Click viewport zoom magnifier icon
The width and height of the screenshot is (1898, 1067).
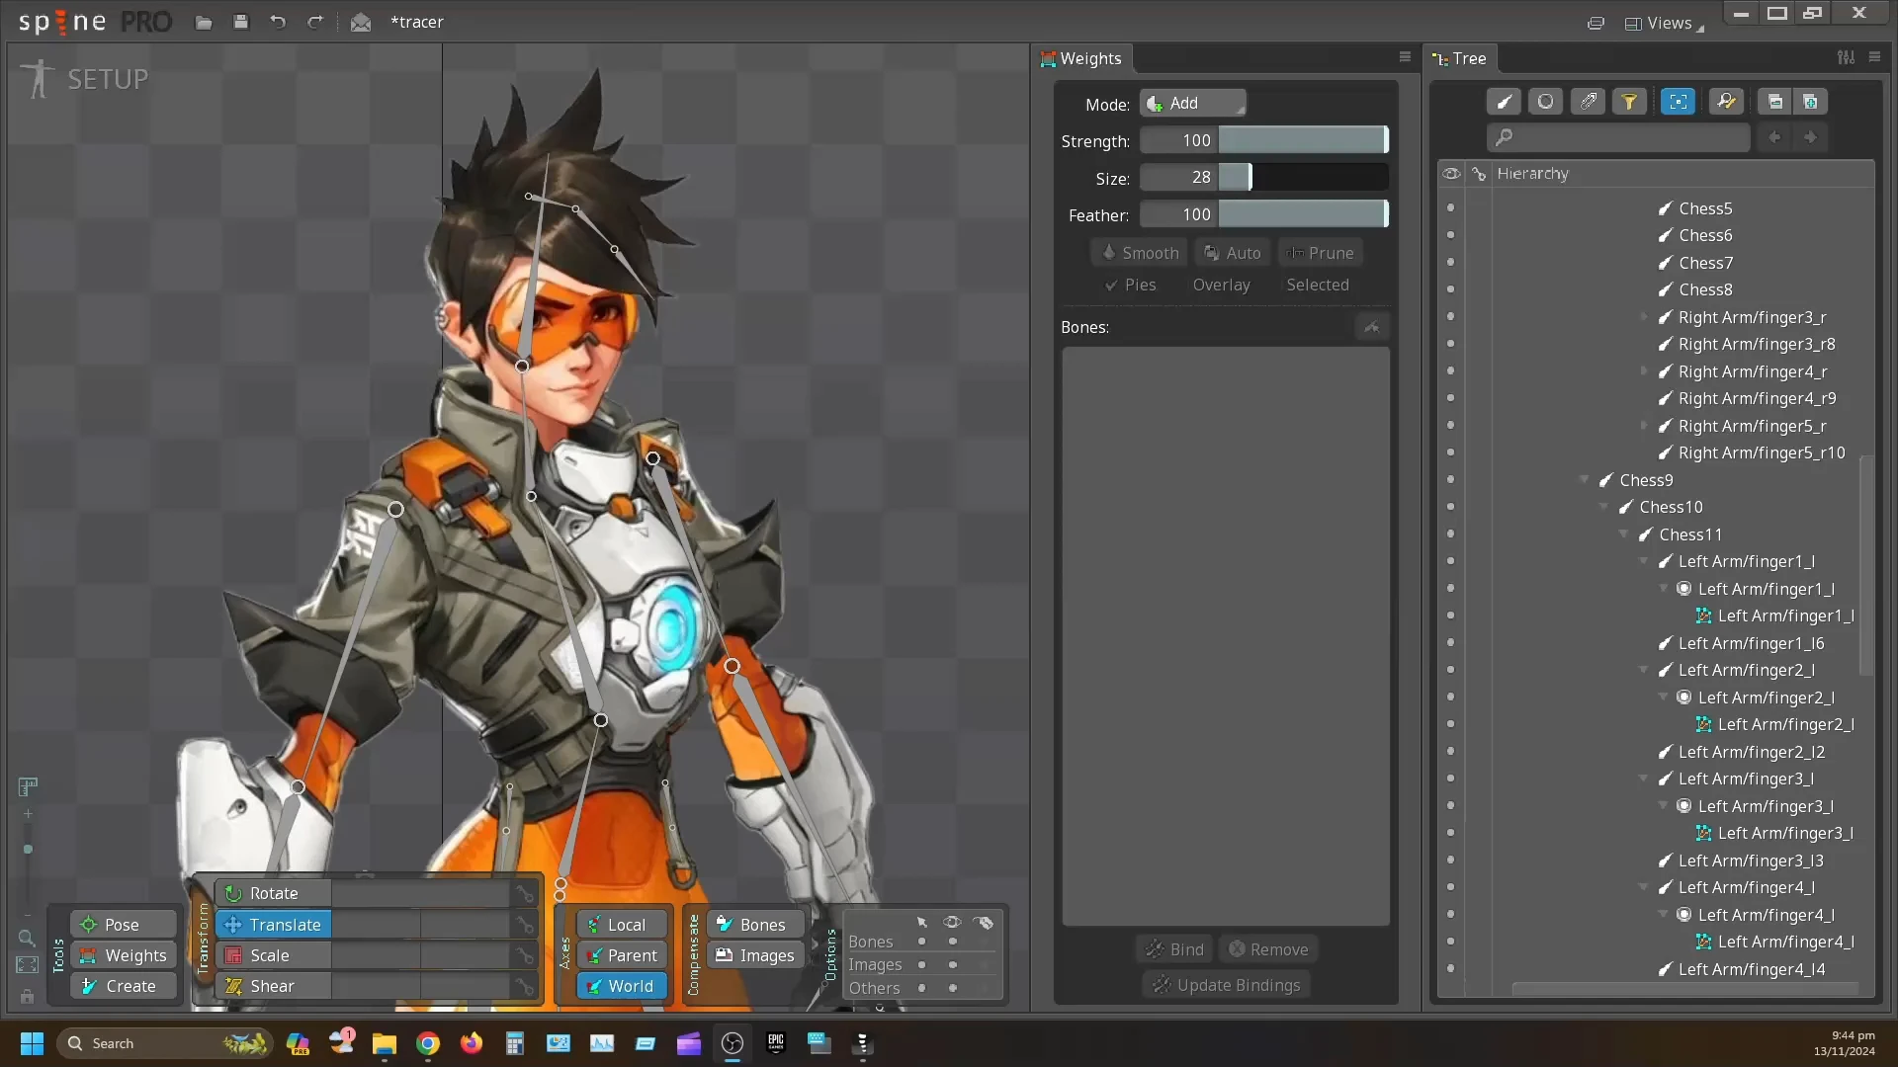(x=27, y=938)
